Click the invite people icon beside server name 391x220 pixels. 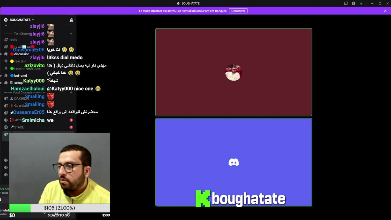point(71,20)
